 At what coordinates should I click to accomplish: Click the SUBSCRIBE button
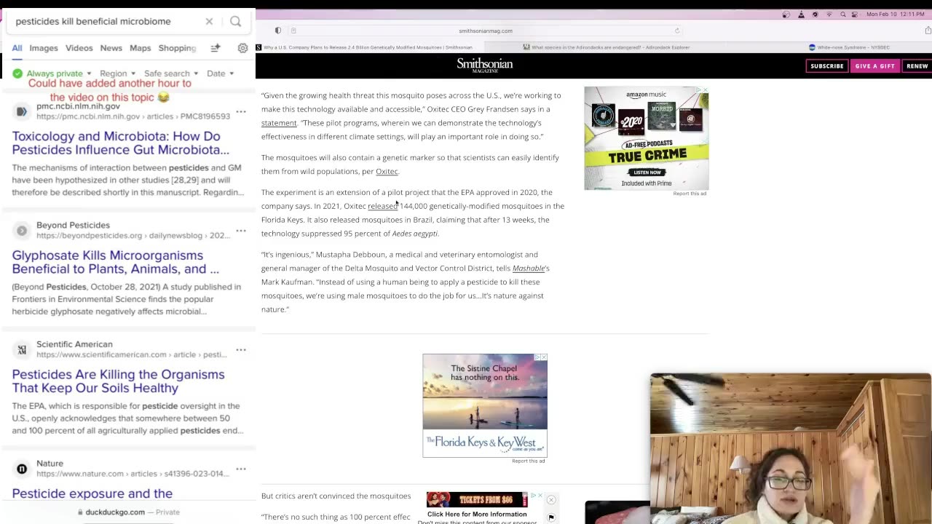click(827, 66)
